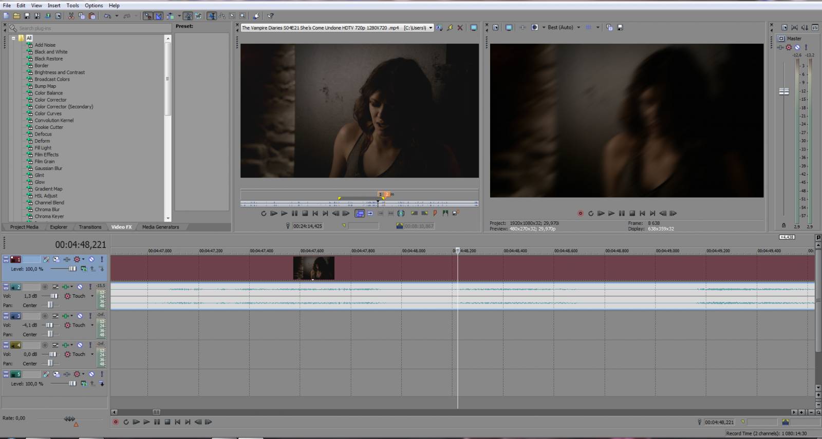Paste from clipboard toolbar icon

point(92,16)
